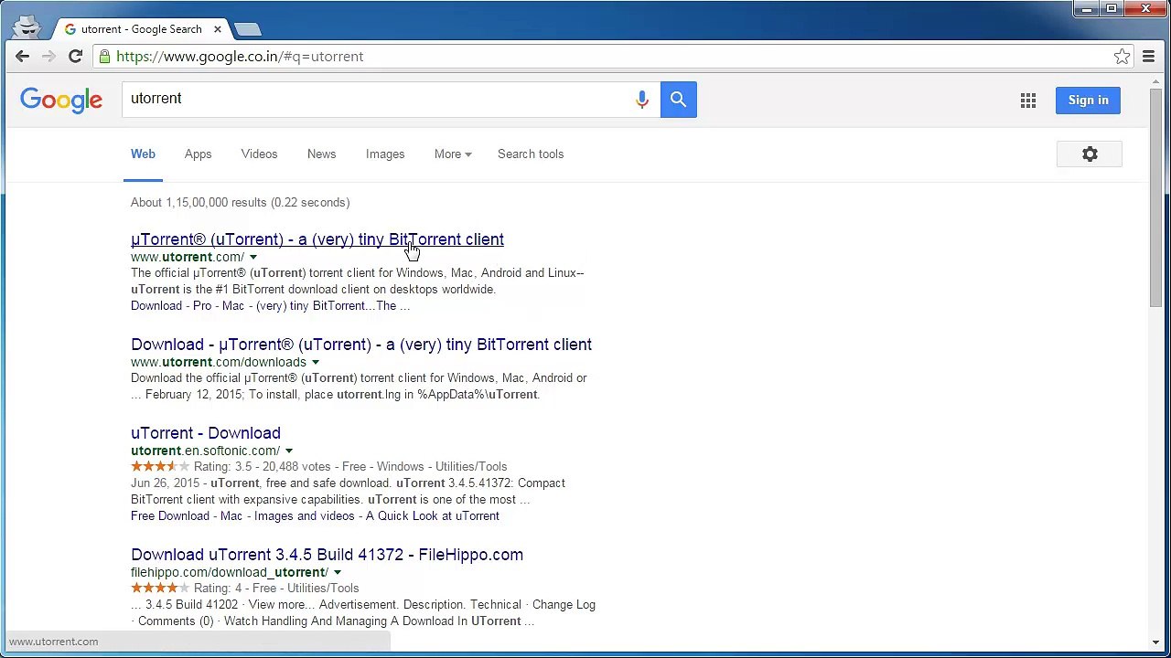The image size is (1171, 658).
Task: Click the Images and videos sitelink
Action: (304, 516)
